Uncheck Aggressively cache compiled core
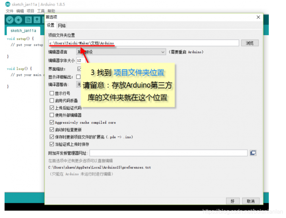The image size is (286, 218). pos(52,122)
